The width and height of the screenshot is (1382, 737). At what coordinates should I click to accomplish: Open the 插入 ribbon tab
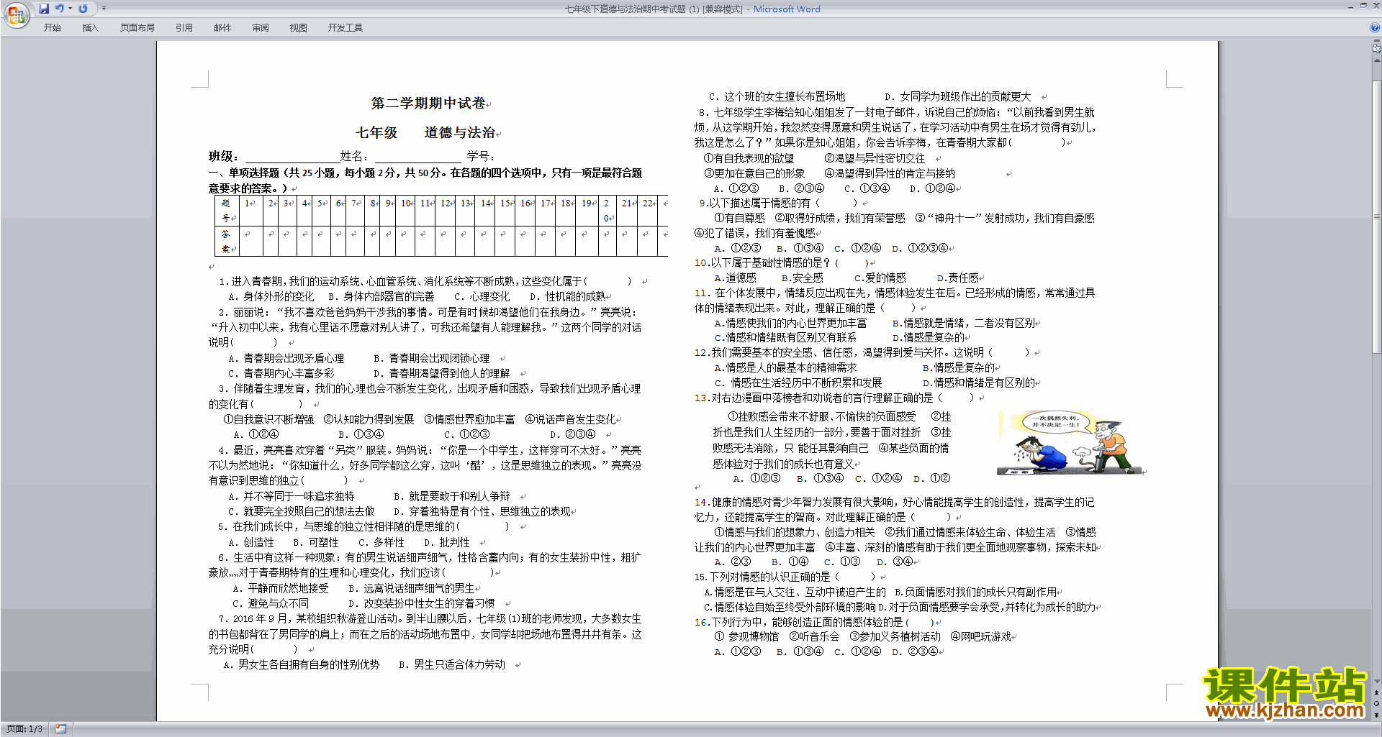(90, 28)
